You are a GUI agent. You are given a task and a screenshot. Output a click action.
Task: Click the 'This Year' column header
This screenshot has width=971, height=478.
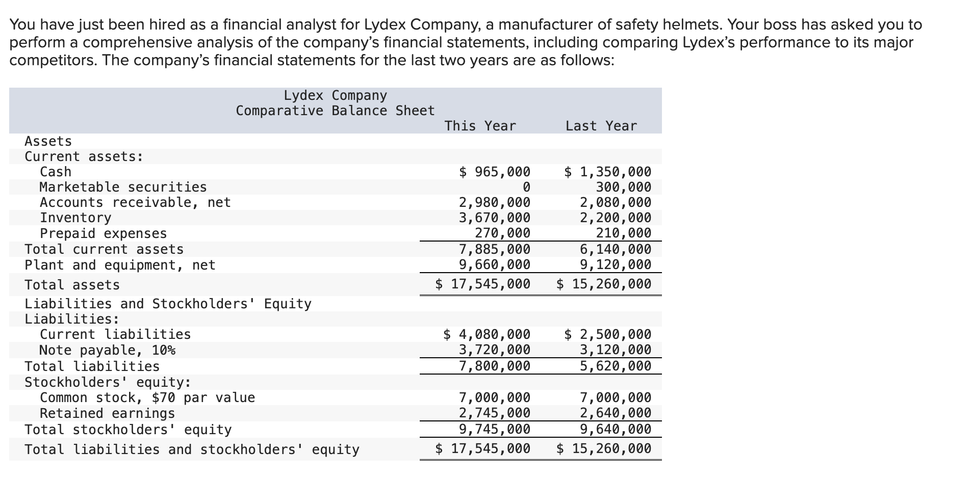click(480, 126)
